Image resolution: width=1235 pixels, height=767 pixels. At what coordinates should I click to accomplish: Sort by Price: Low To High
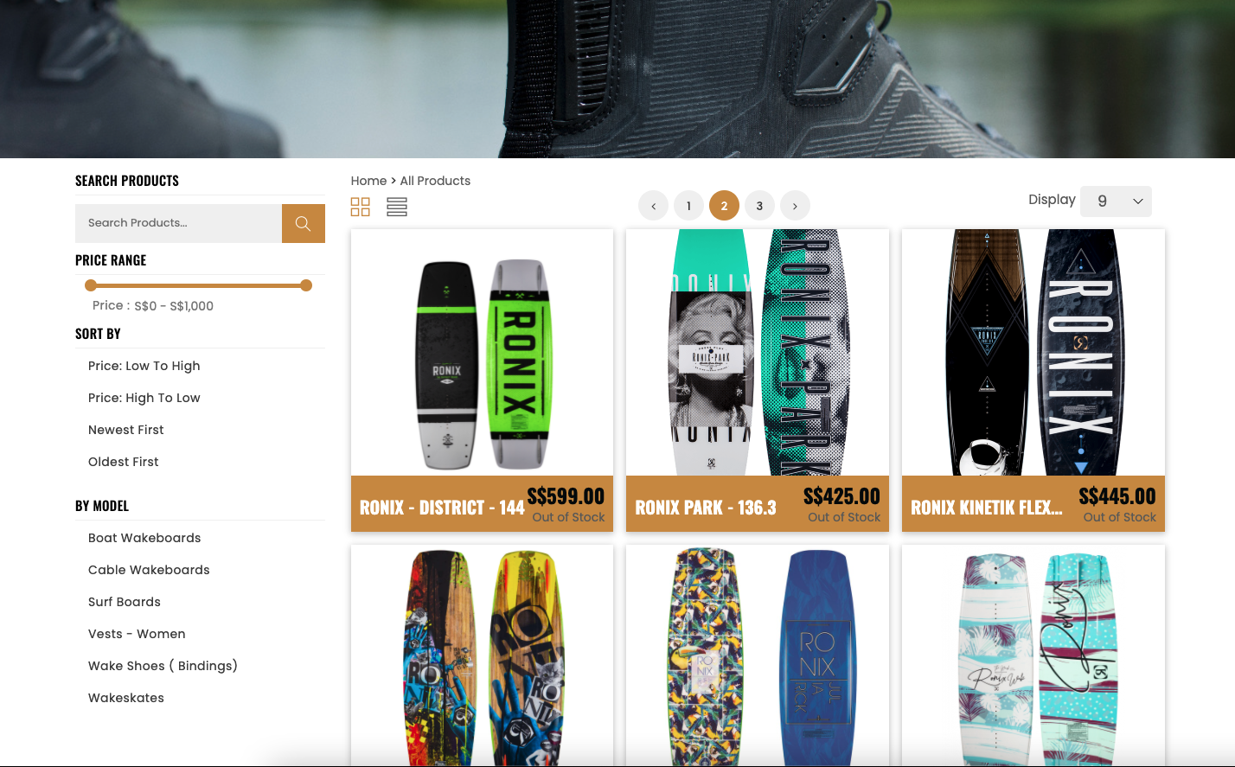tap(144, 366)
